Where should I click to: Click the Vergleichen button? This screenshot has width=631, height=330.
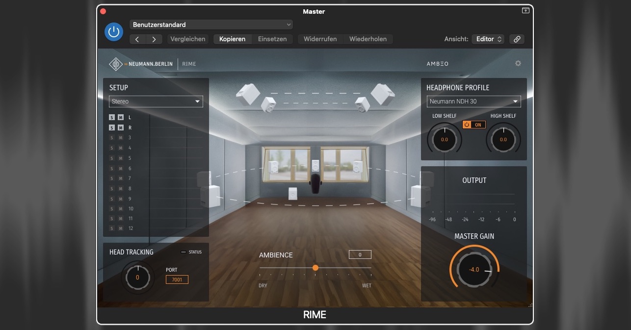click(188, 39)
